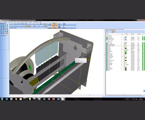
Task: Click the cyan colour swatch of triangle extrusion
Action: click(x=126, y=39)
